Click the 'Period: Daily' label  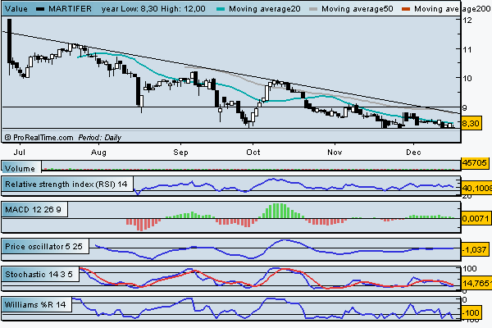[99, 138]
